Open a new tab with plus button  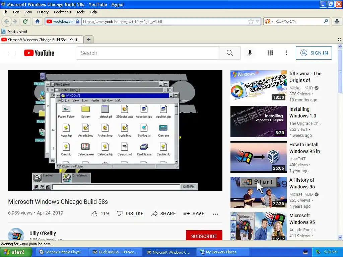(88, 39)
